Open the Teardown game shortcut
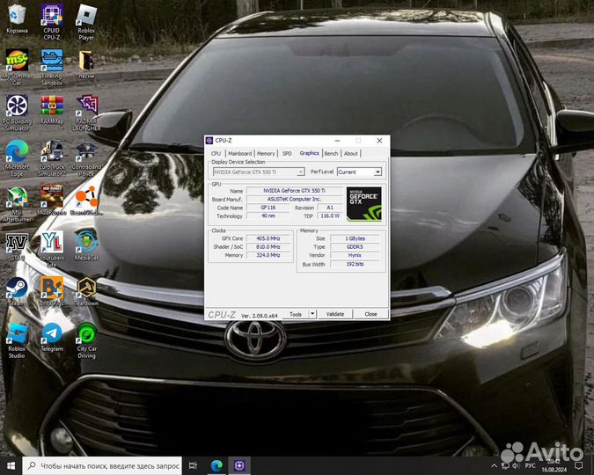594x475 pixels. (x=86, y=288)
